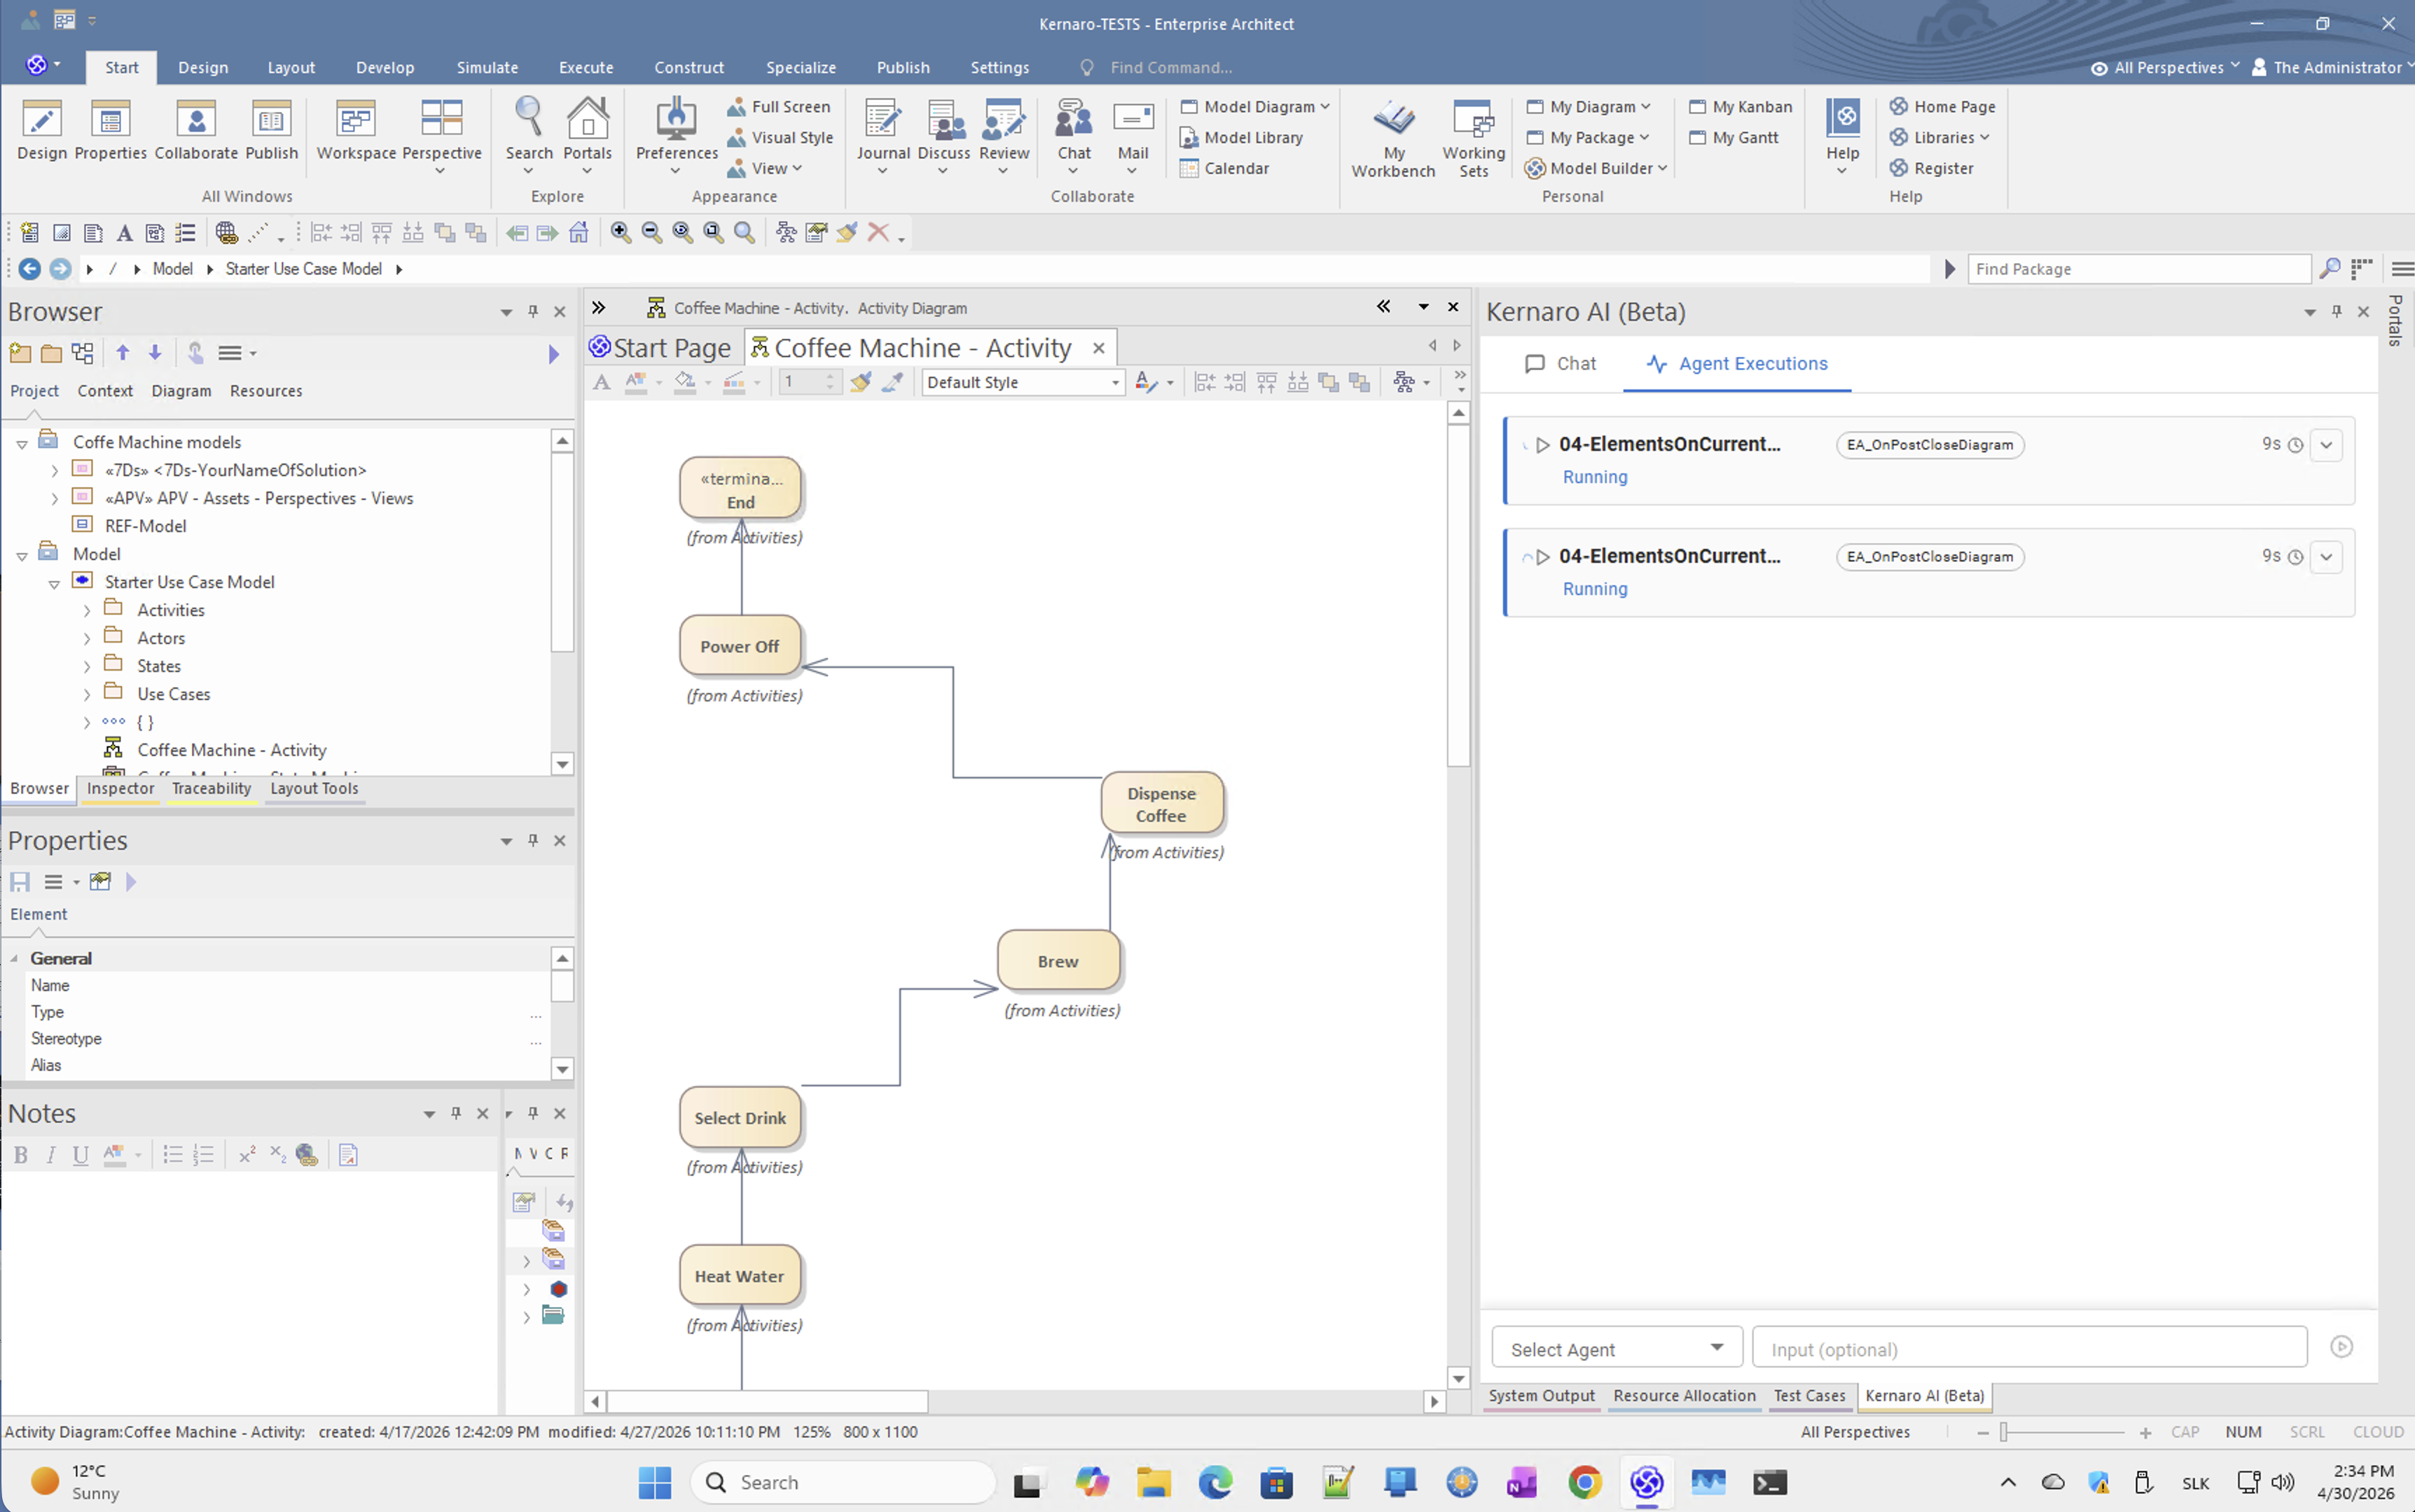Click the Find Package search magnifier

click(x=2330, y=269)
